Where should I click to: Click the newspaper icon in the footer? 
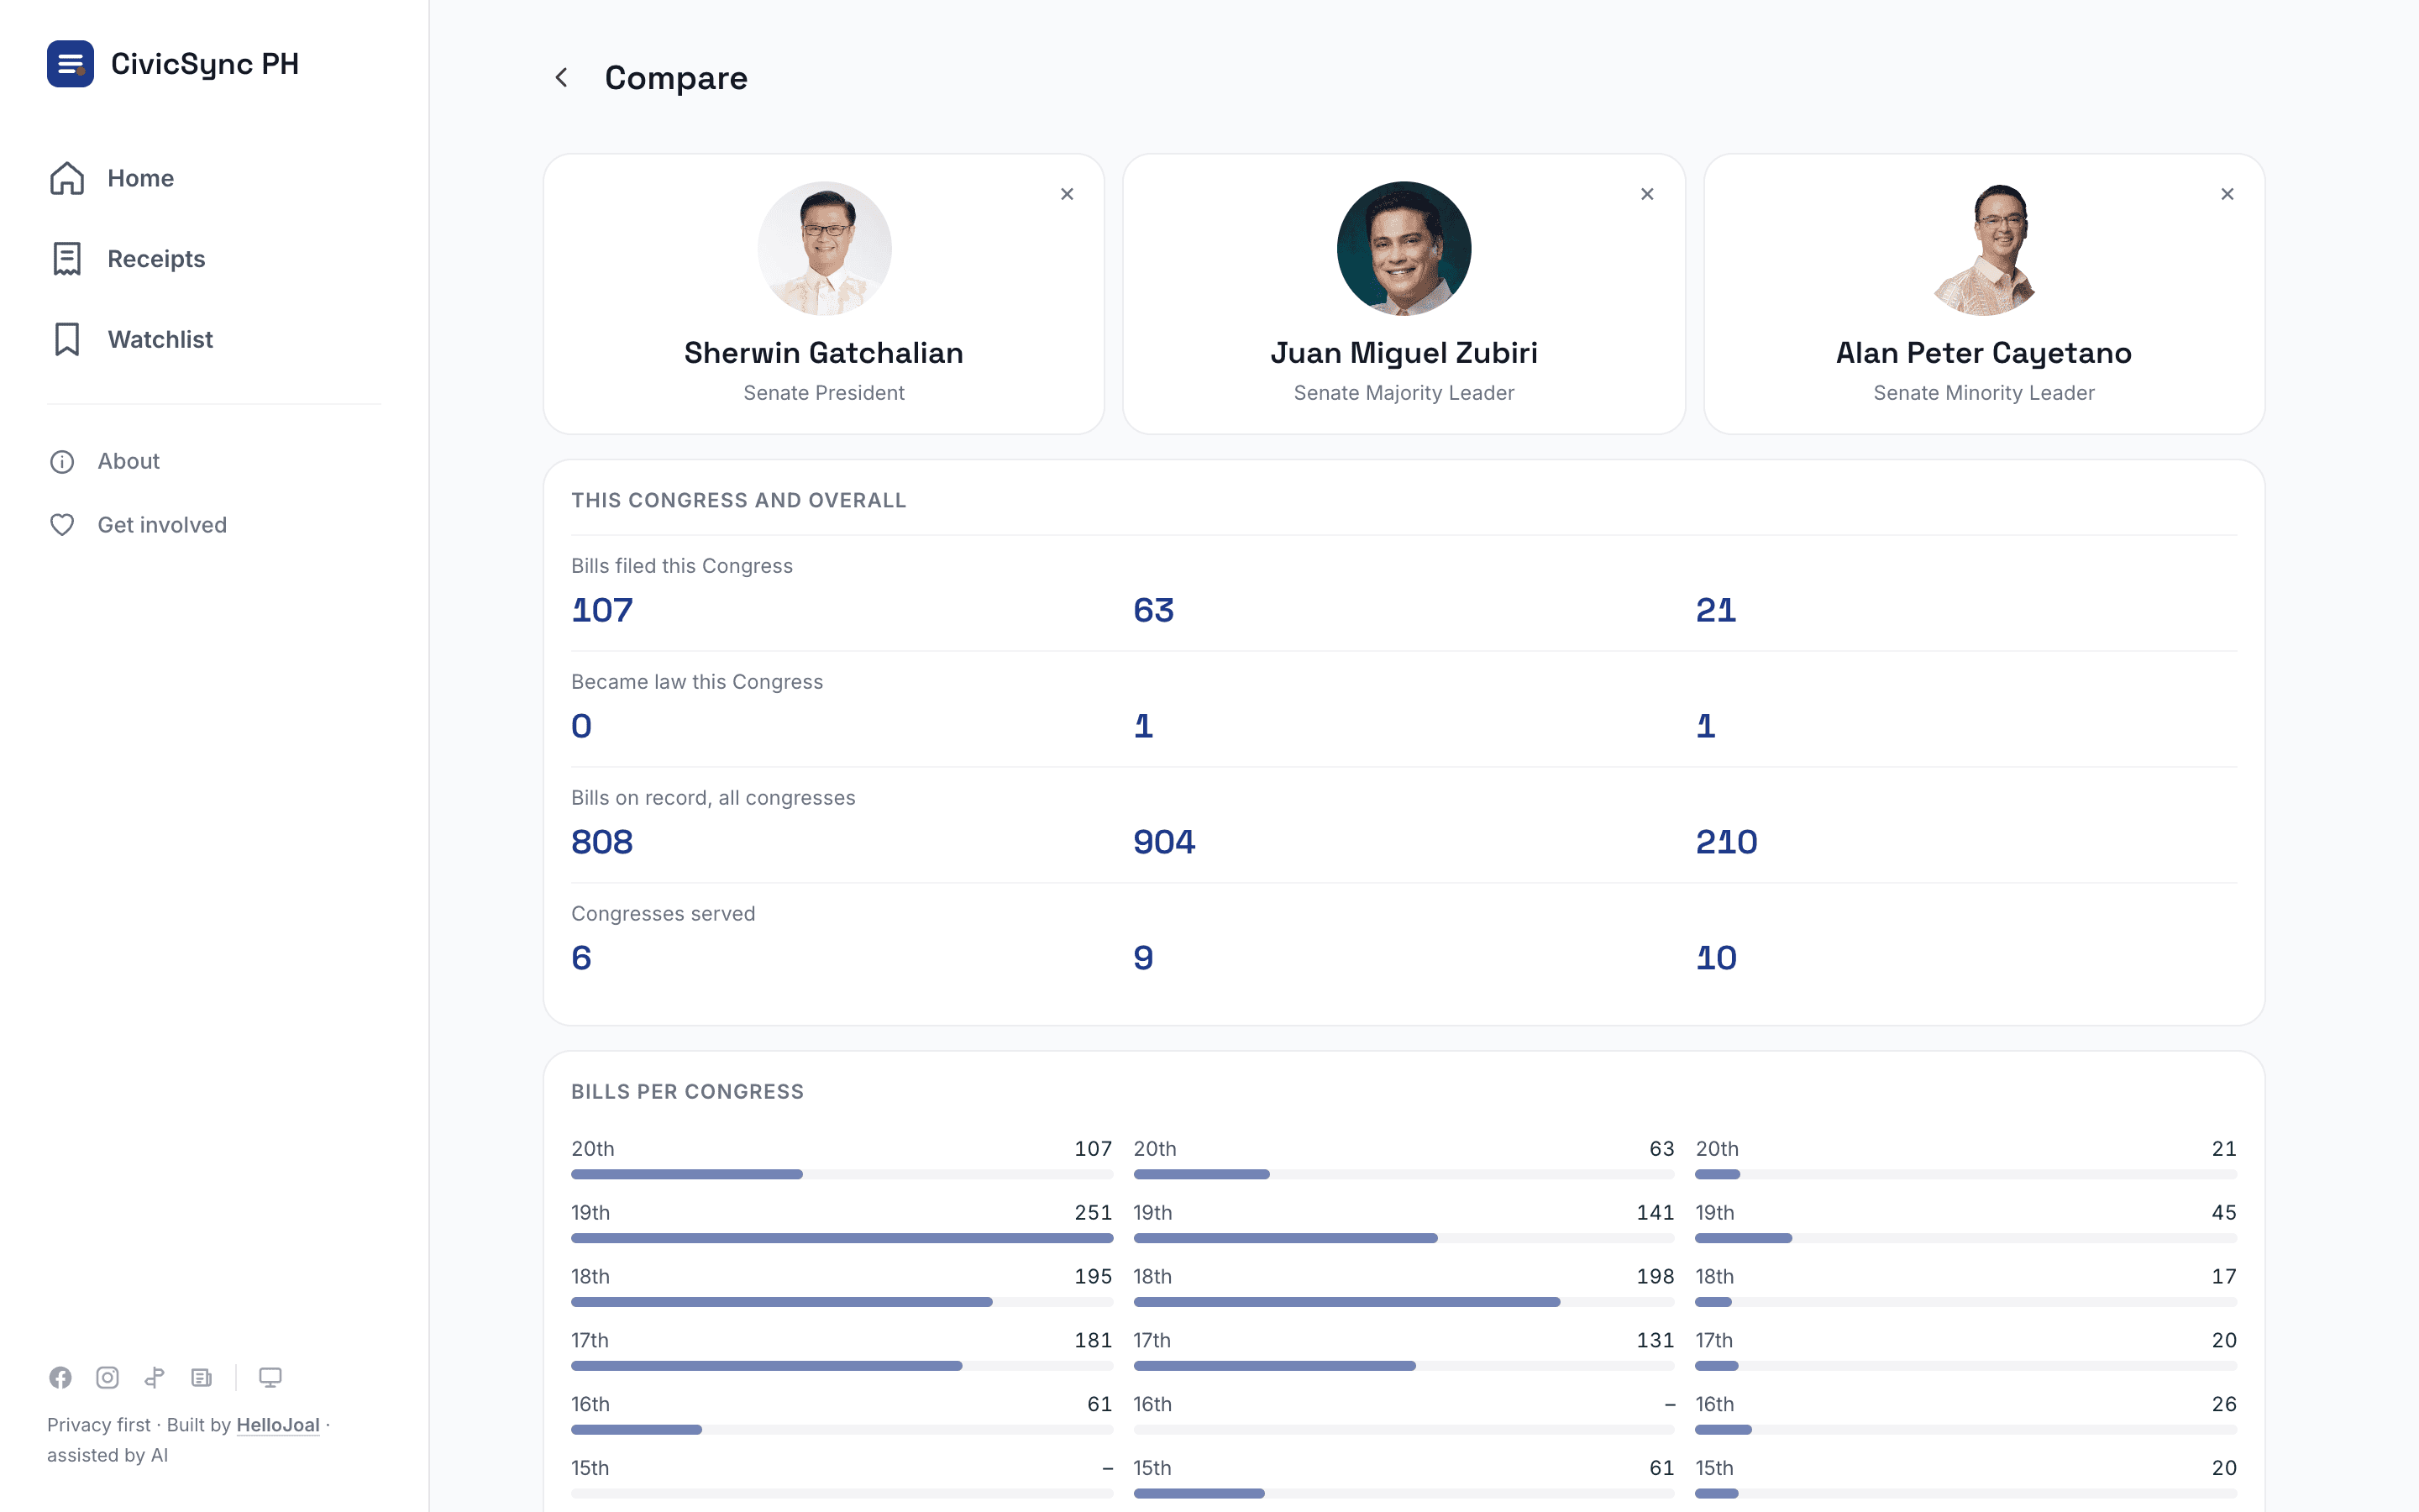[x=201, y=1377]
